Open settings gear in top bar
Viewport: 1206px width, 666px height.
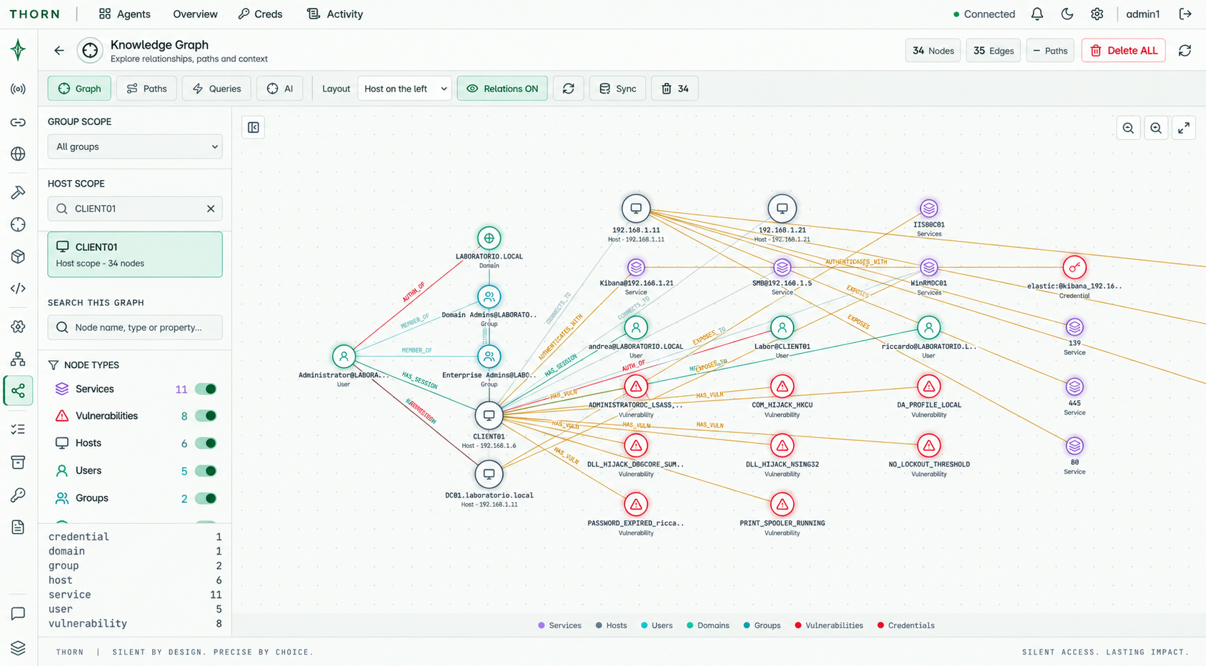click(1097, 14)
